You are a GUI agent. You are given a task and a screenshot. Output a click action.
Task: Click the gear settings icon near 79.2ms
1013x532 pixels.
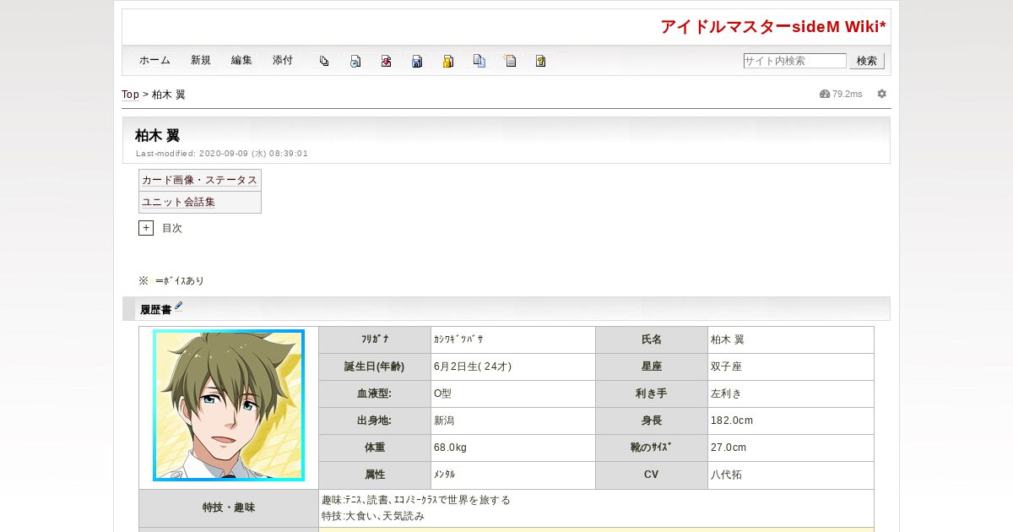coord(881,94)
